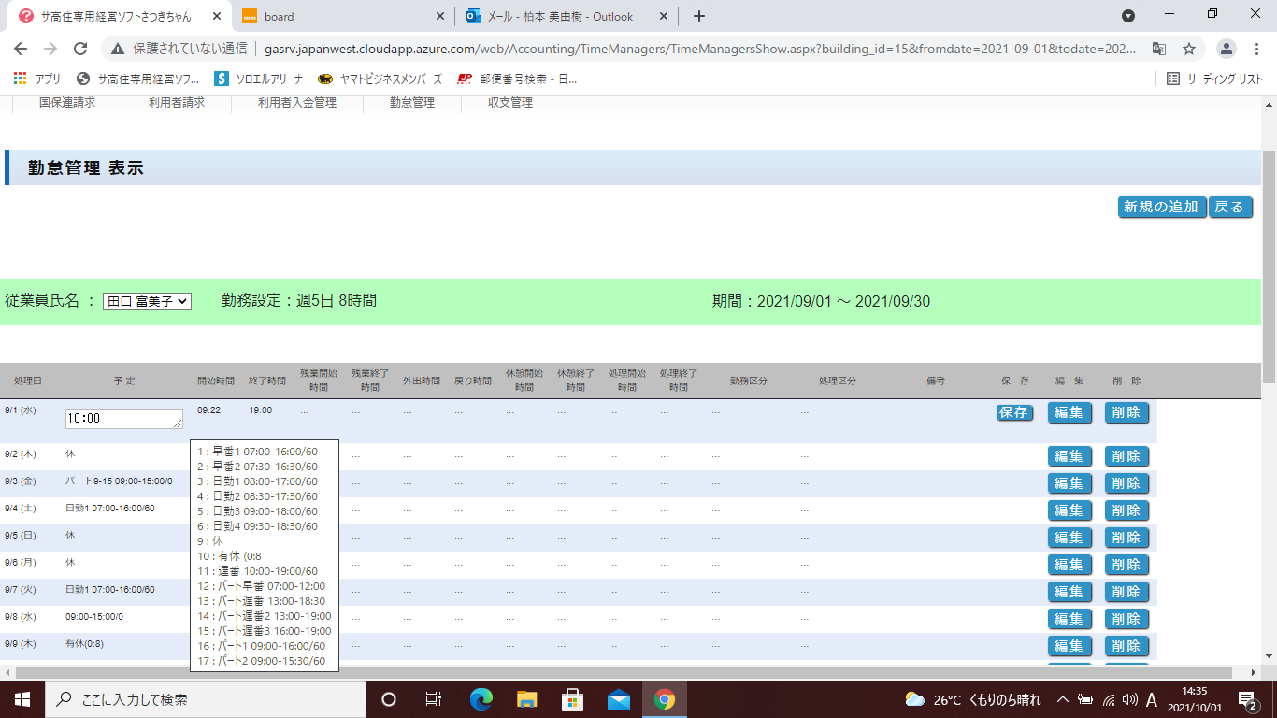This screenshot has height=718, width=1277.
Task: Click 削除 button for the 9/3 row
Action: click(1126, 483)
